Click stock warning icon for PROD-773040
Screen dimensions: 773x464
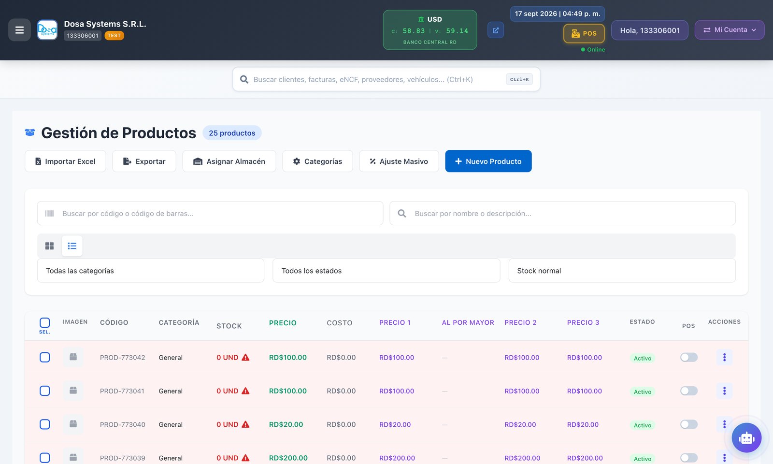point(245,424)
